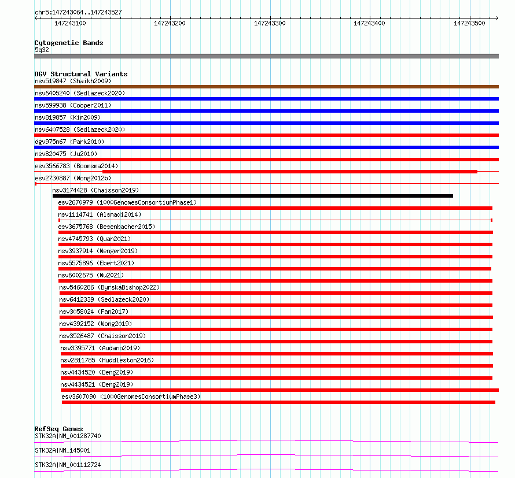The image size is (515, 478).
Task: Click ruler position 147243400
Action: (369, 23)
